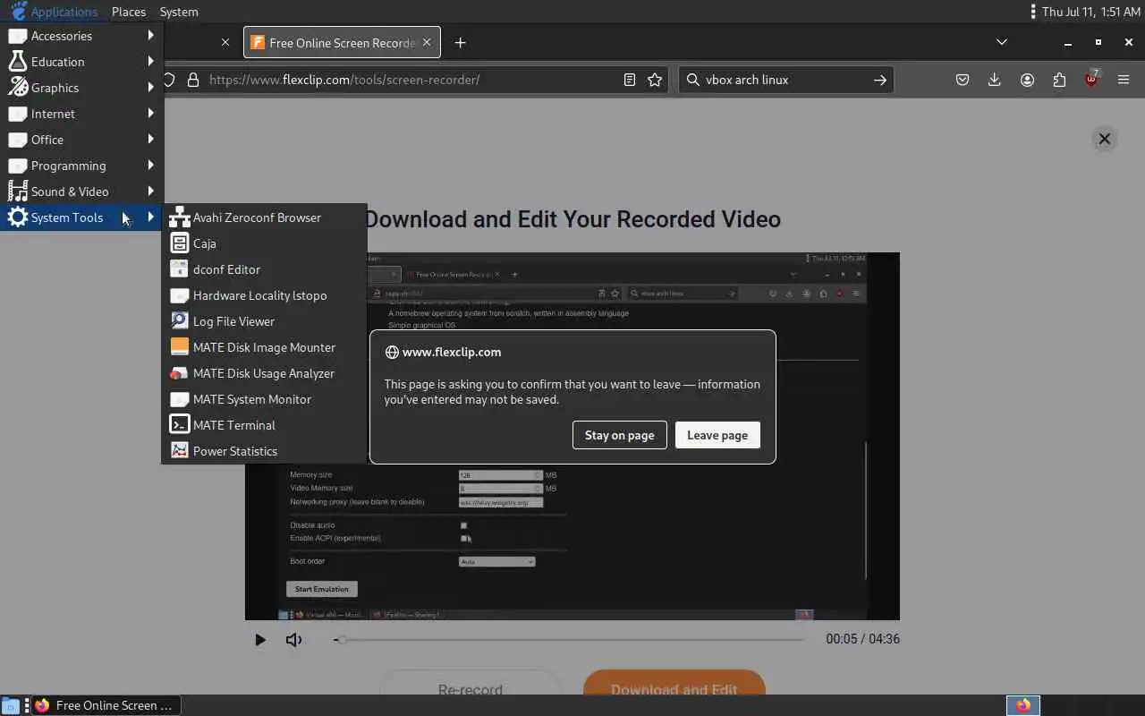The image size is (1145, 716).
Task: Click the Education flask icon
Action: click(18, 62)
